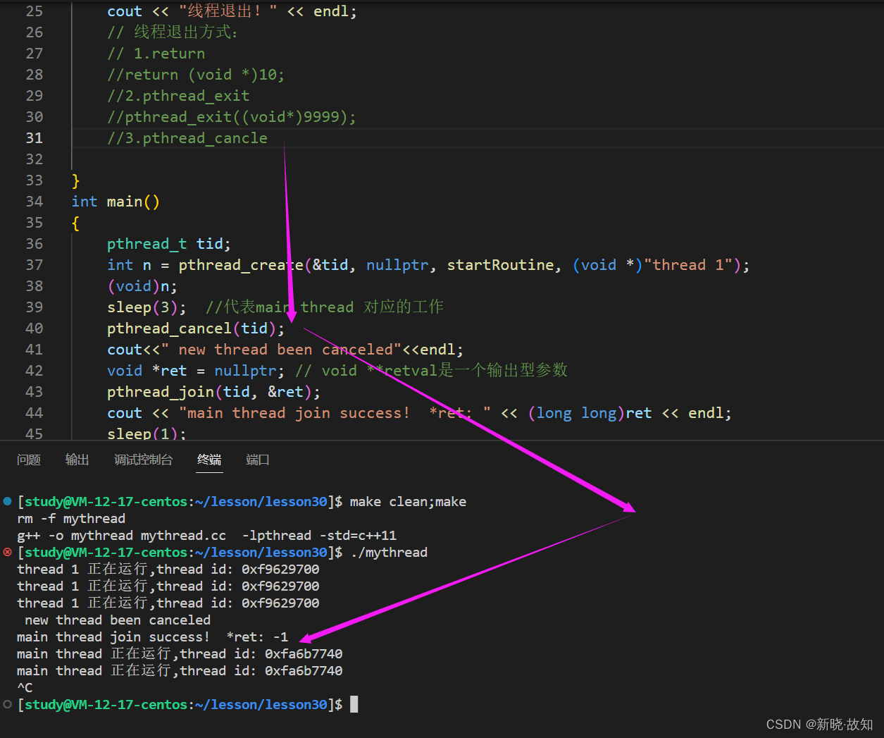
Task: Click the grey dot beside the last terminal prompt
Action: coord(8,704)
